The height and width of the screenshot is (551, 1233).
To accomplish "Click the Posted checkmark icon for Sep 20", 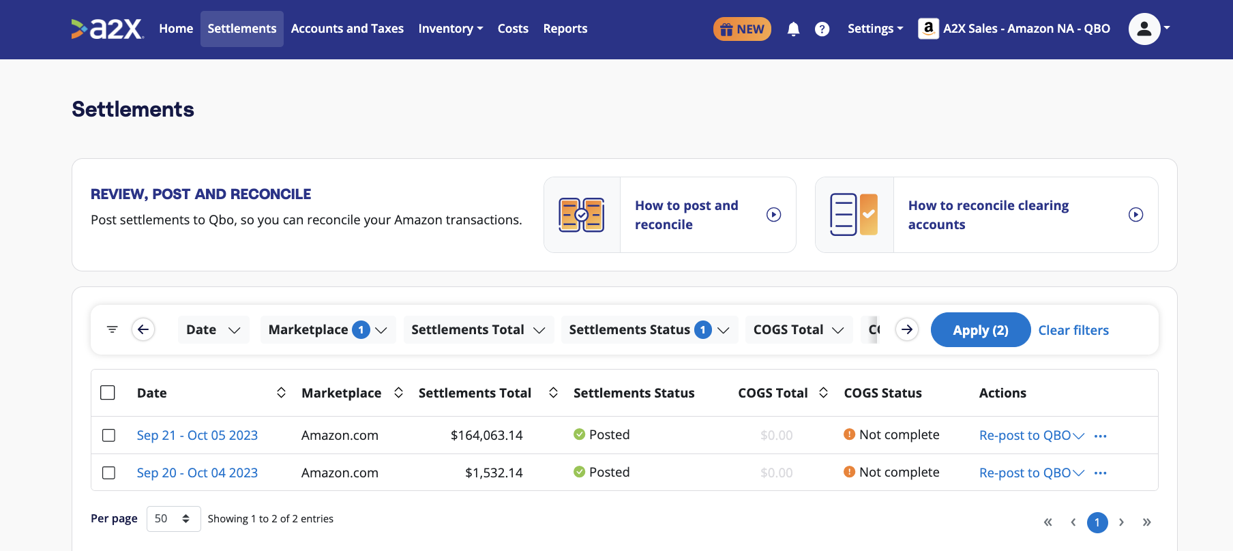I will [580, 472].
